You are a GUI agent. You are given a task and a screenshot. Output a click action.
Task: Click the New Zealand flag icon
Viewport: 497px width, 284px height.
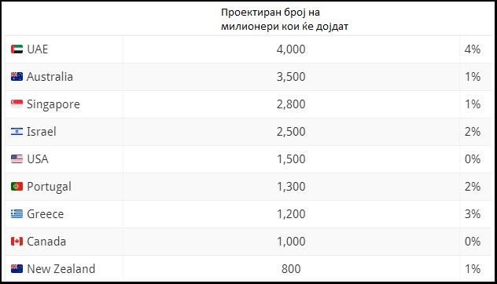coord(17,269)
